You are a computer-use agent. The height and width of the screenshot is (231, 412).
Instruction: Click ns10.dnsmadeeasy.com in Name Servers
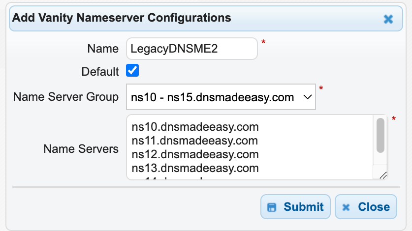195,127
